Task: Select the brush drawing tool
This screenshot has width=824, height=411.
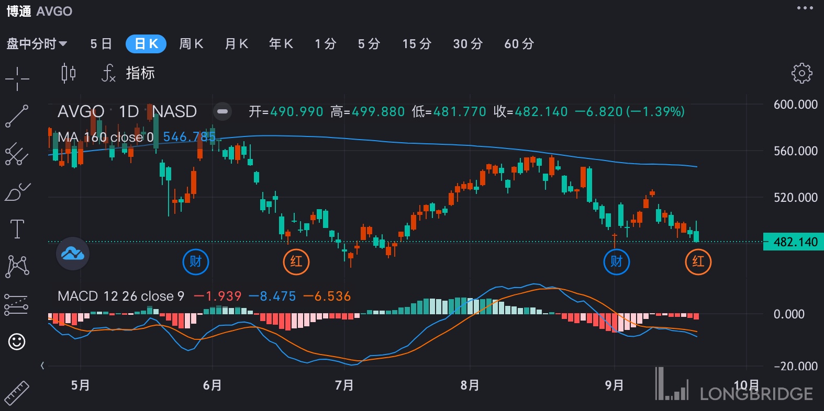Action: (17, 192)
